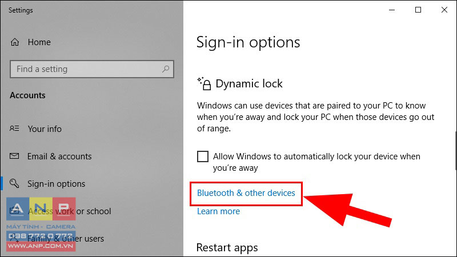Click the search magnifier icon
457x257 pixels.
tap(166, 69)
